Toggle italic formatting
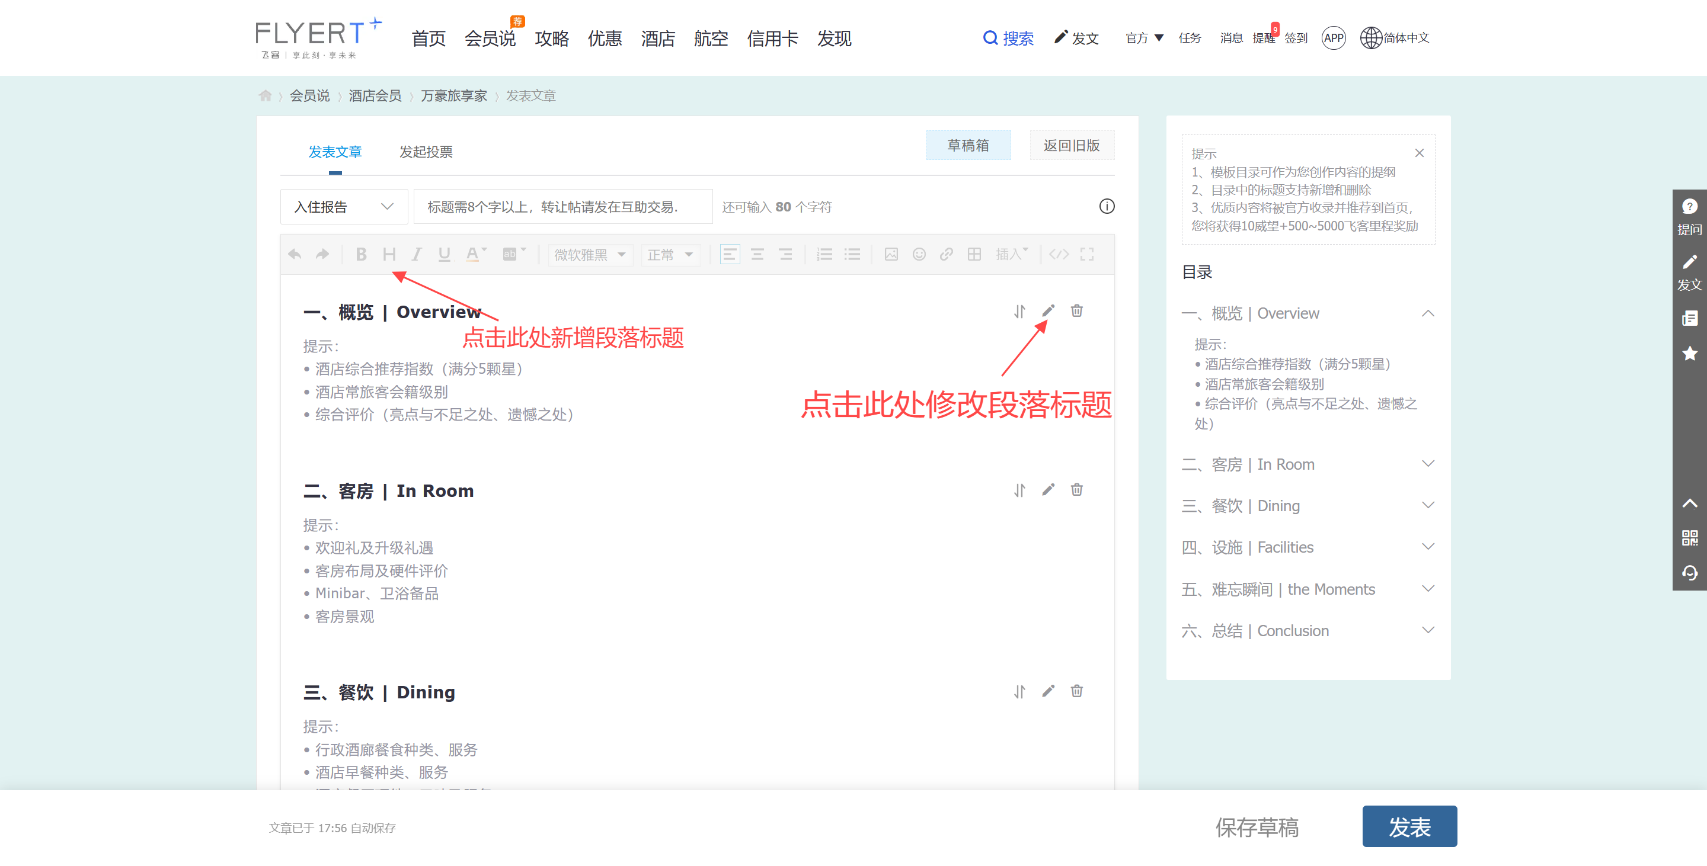The image size is (1707, 866). pyautogui.click(x=417, y=254)
